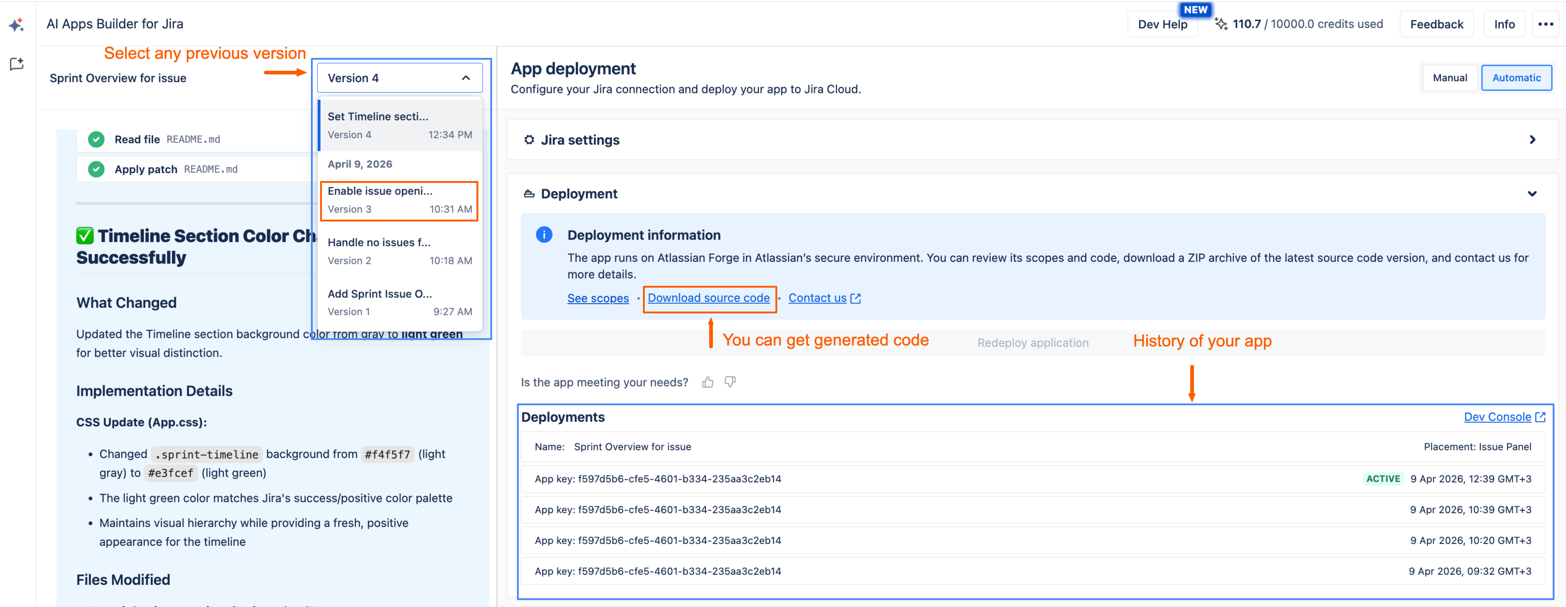Open the Contact us link
Image resolution: width=1566 pixels, height=607 pixels.
(824, 298)
